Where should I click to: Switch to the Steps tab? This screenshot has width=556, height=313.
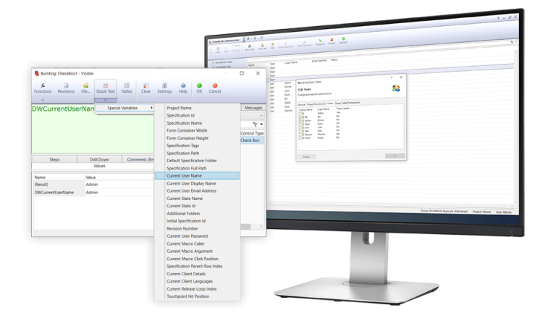pyautogui.click(x=54, y=159)
